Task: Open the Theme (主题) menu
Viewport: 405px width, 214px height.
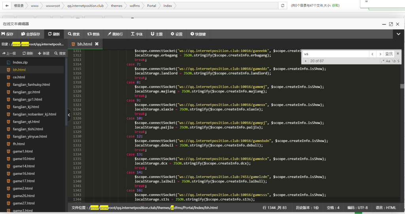Action: coord(157,34)
